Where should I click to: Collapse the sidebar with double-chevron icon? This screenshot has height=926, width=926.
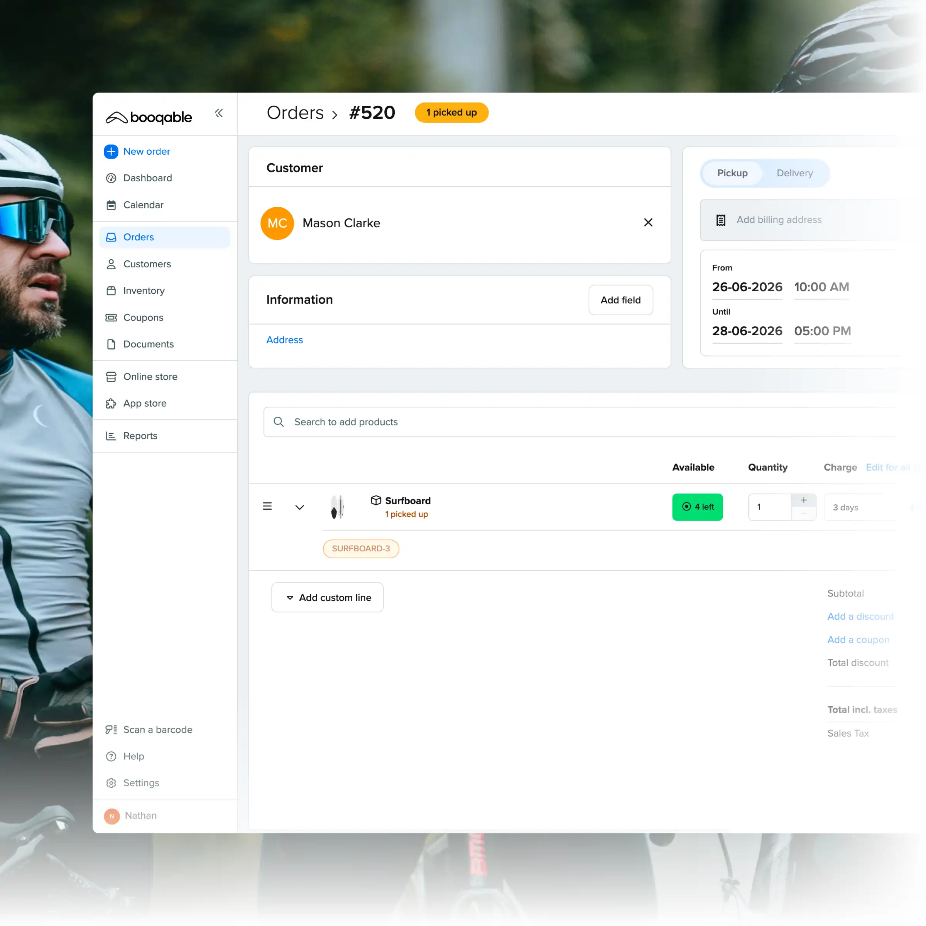coord(219,113)
